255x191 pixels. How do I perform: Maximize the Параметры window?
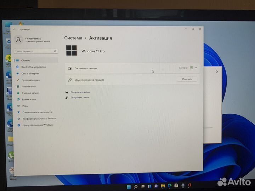pyautogui.click(x=193, y=29)
